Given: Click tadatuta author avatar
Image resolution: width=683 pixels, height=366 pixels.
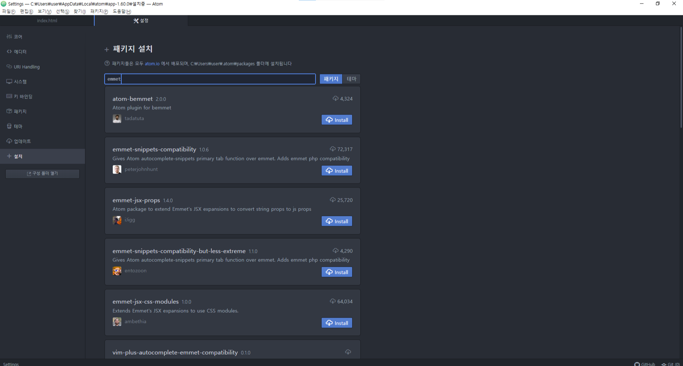Looking at the screenshot, I should point(117,118).
